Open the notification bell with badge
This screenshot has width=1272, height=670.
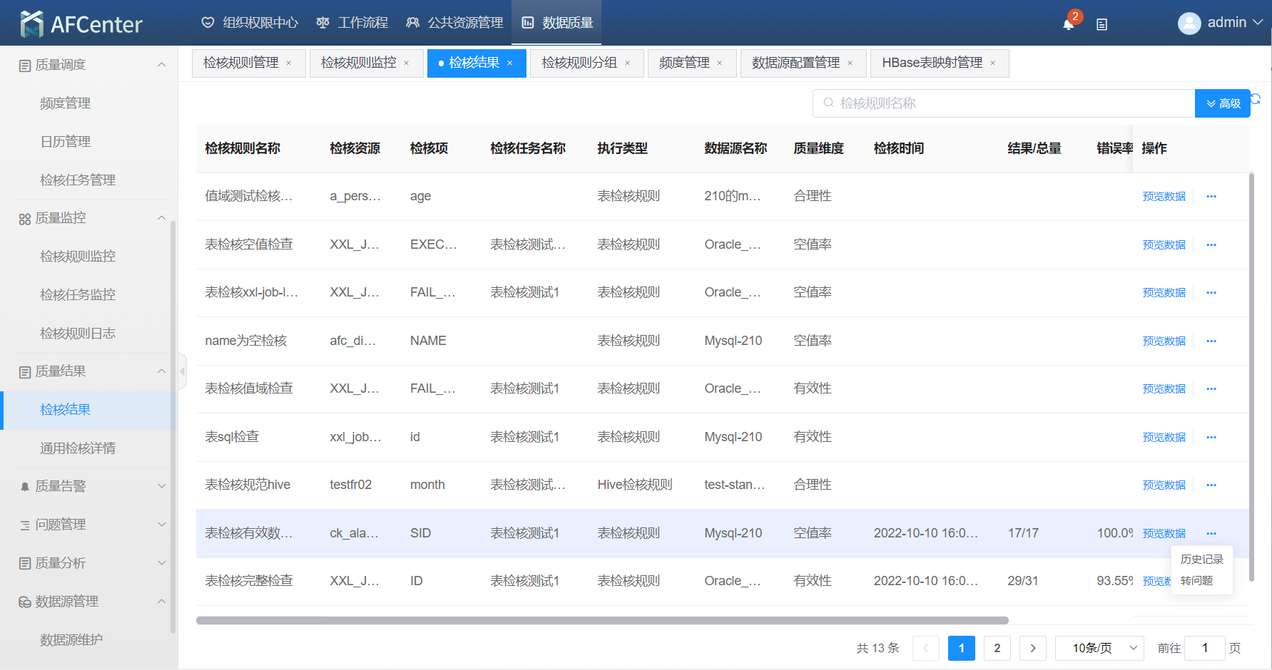click(x=1068, y=24)
